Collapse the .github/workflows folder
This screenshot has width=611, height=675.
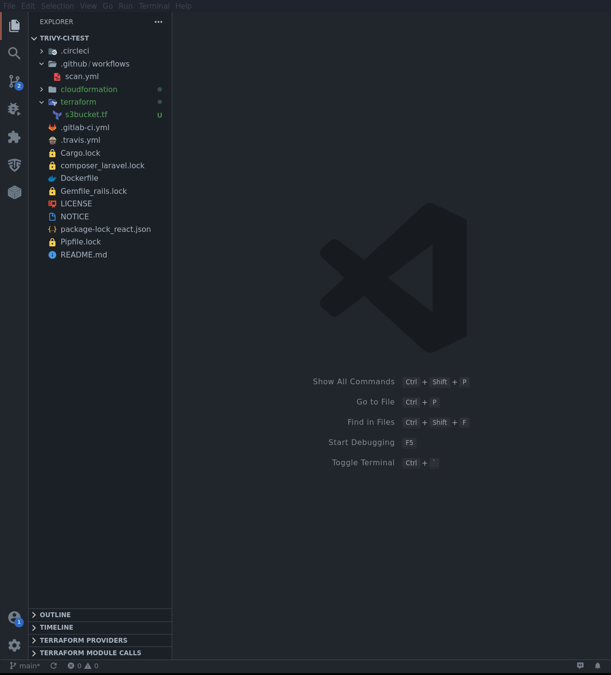click(41, 64)
